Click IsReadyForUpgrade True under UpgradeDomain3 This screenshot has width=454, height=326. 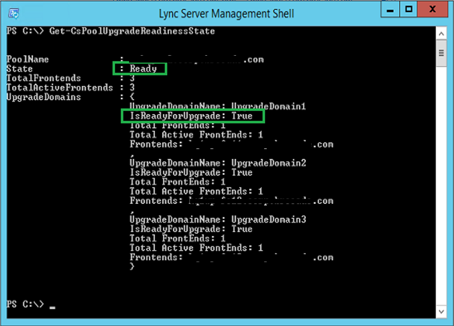[191, 229]
